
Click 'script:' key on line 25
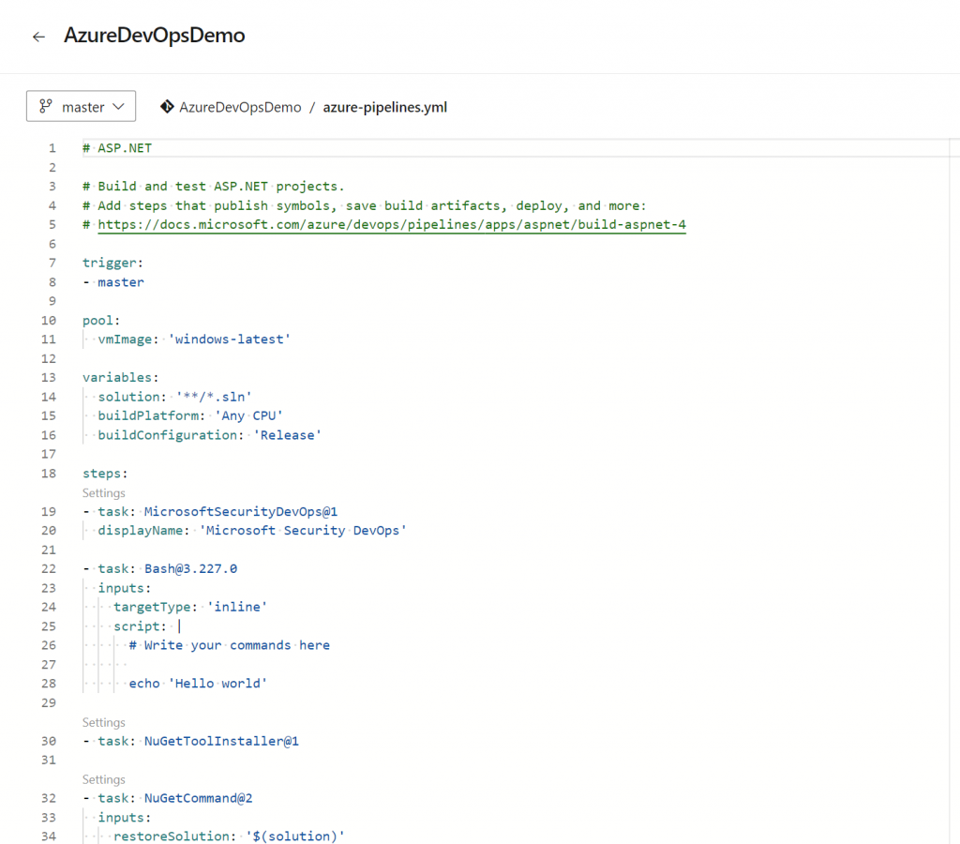click(141, 625)
